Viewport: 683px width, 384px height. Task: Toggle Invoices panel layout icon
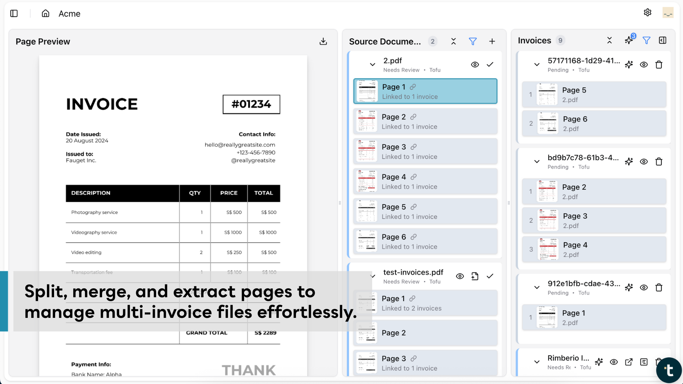[x=662, y=41]
